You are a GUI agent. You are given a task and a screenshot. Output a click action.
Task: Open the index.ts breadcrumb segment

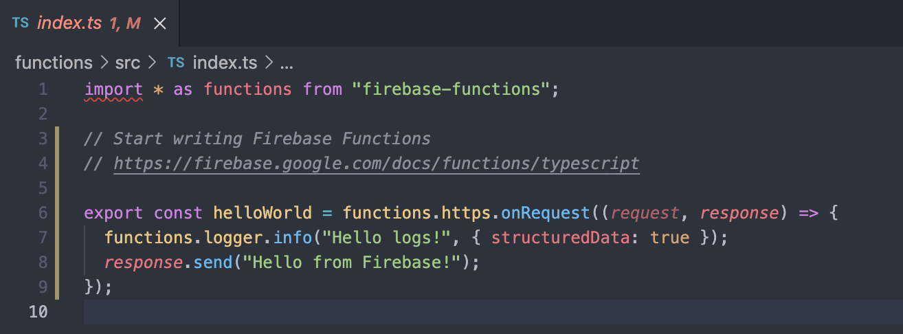225,63
